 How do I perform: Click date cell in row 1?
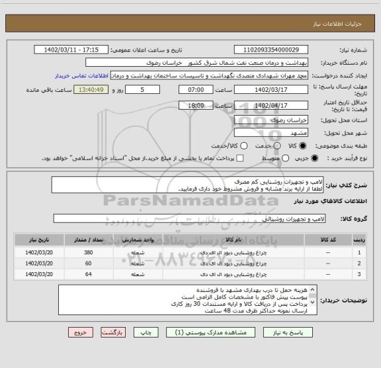pyautogui.click(x=39, y=252)
